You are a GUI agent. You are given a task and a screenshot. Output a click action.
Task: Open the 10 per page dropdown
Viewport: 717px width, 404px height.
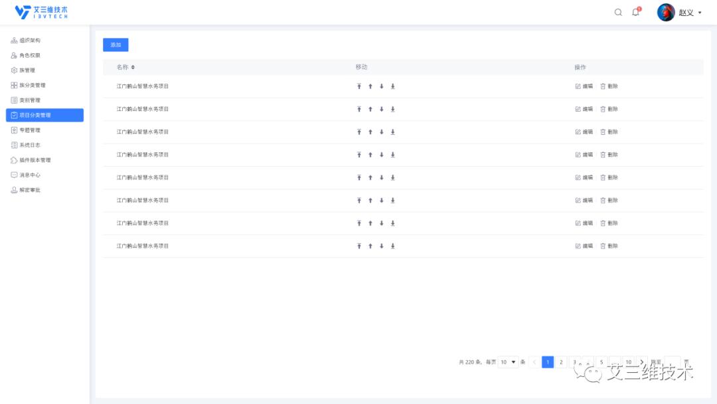[x=508, y=362]
